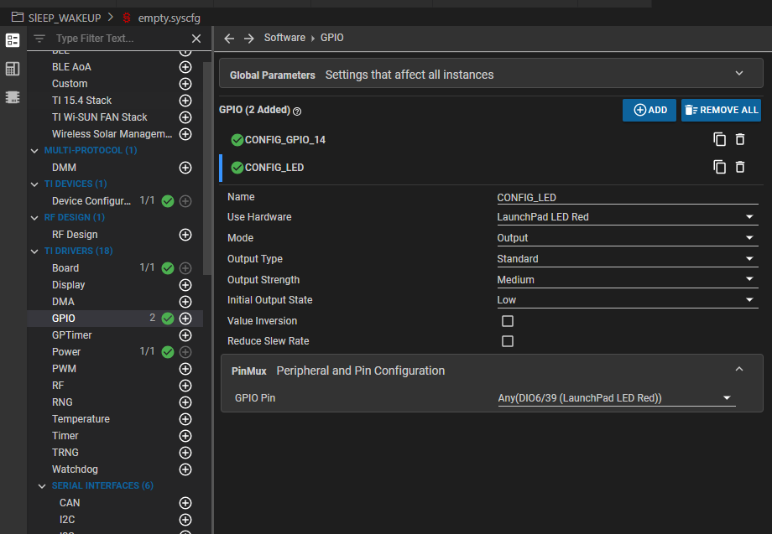The height and width of the screenshot is (534, 772).
Task: Add a PWM driver instance
Action: point(185,369)
